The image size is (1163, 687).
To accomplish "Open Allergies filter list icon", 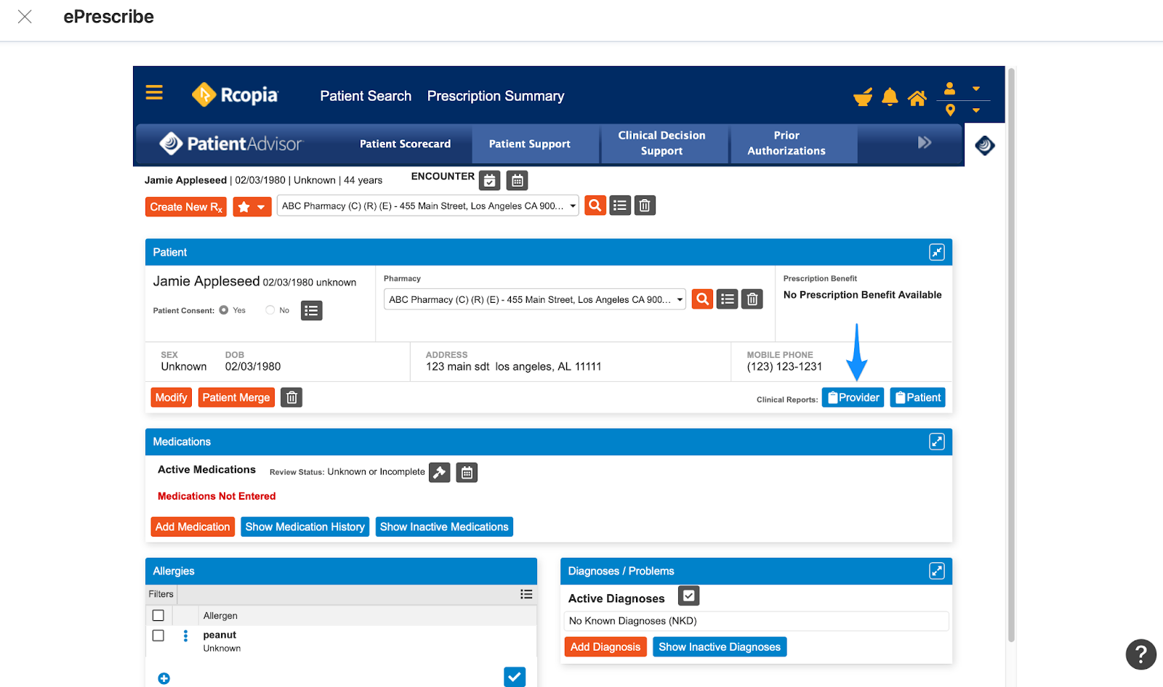I will pyautogui.click(x=526, y=594).
